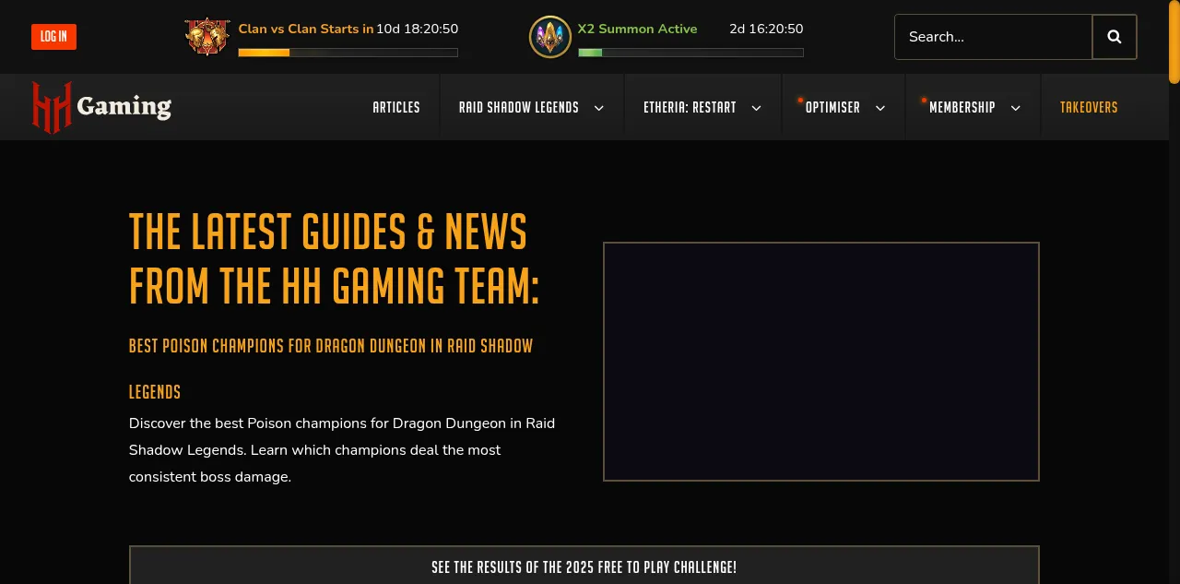Click the X2 Summon Active label

pyautogui.click(x=638, y=29)
